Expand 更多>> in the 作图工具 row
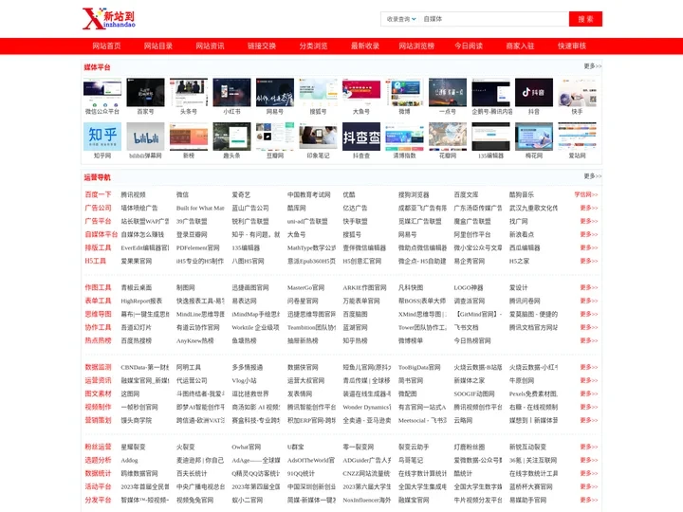Image resolution: width=683 pixels, height=512 pixels. click(589, 287)
